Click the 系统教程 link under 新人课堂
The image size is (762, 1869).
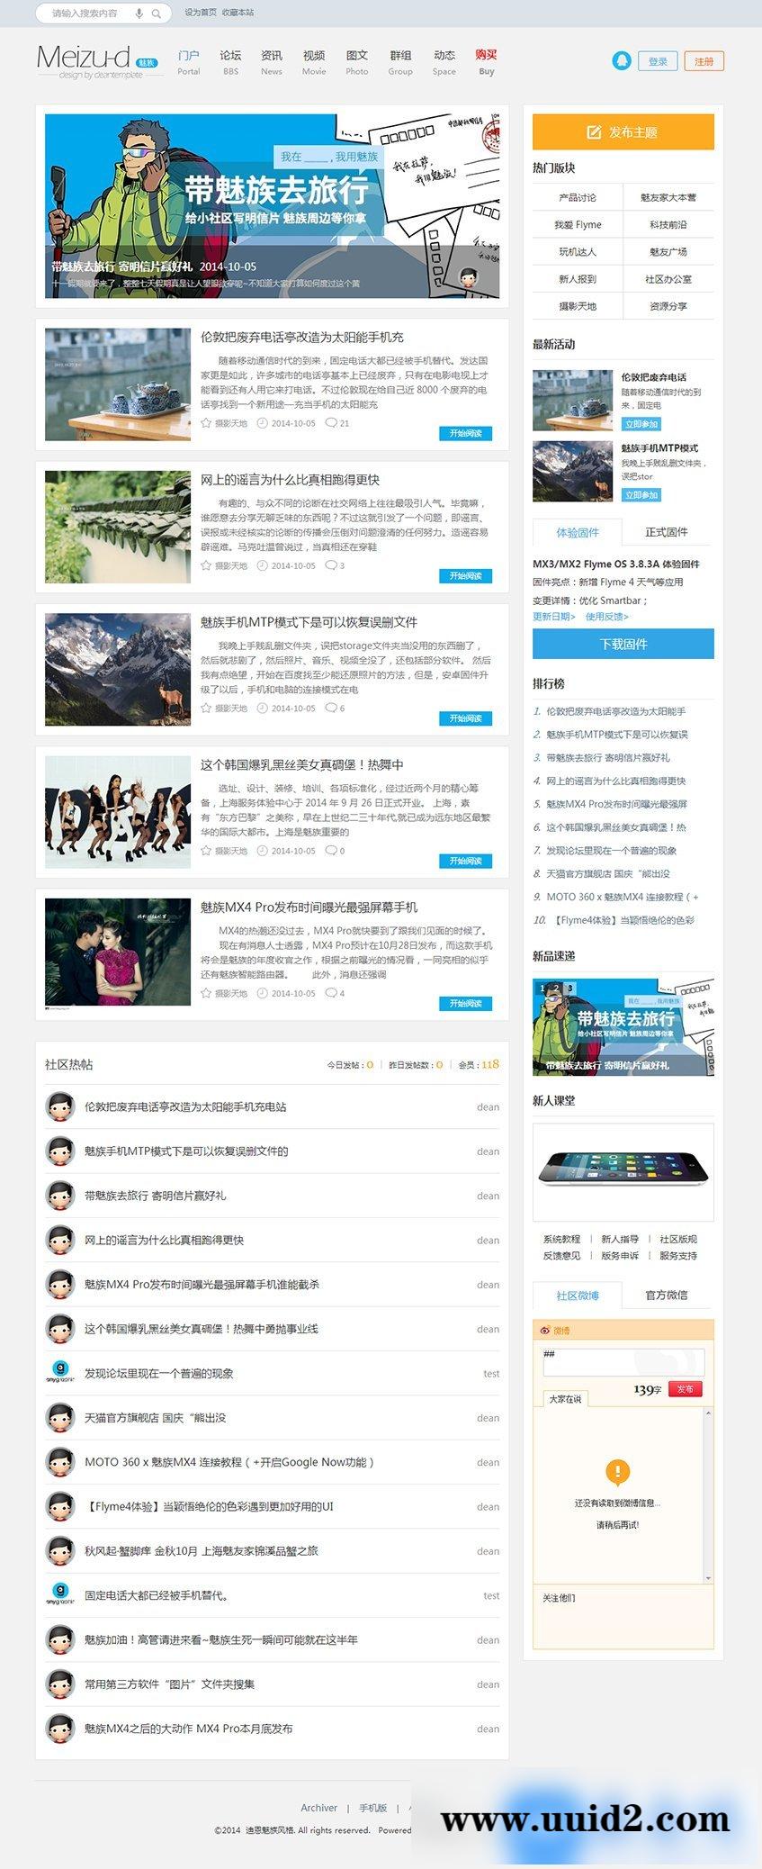tap(561, 1239)
